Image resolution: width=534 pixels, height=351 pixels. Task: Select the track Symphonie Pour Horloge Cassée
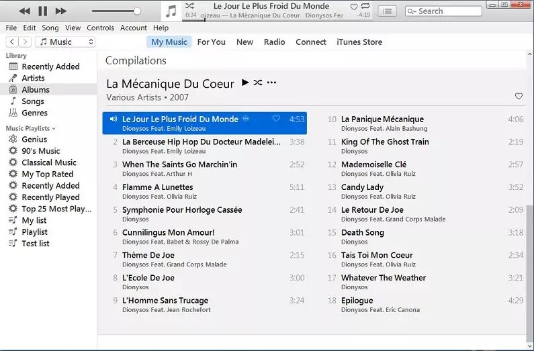(x=205, y=214)
